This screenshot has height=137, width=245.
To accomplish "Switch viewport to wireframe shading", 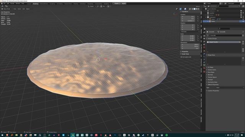I will 193,9.
